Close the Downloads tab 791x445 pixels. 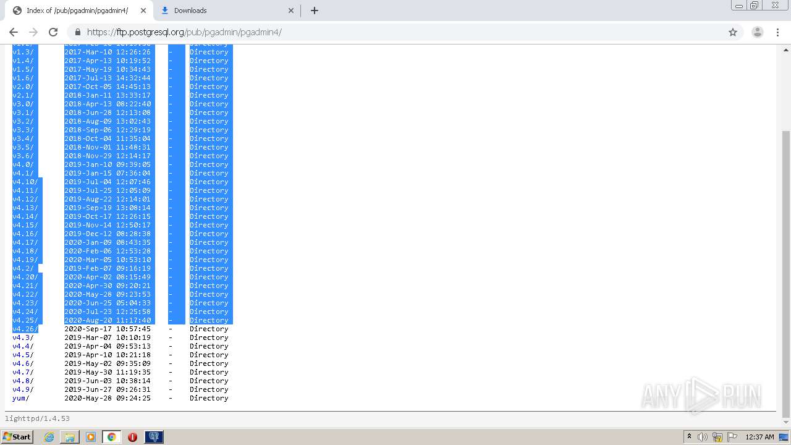[x=292, y=11]
